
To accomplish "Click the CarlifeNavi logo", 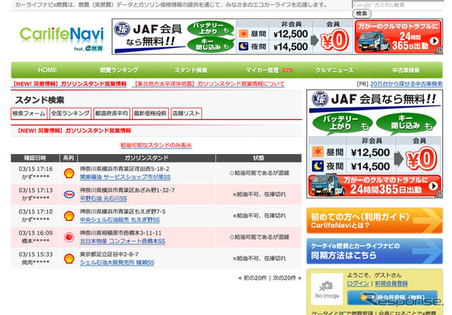I will [61, 39].
